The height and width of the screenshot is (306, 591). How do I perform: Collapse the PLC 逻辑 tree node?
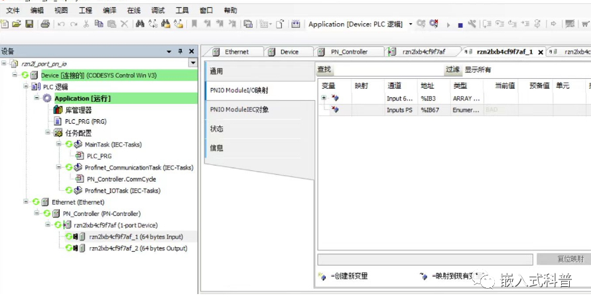(x=26, y=87)
